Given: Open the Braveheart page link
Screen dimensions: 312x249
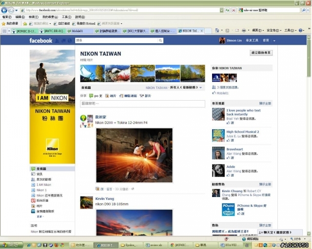Looking at the screenshot, I should point(234,149).
